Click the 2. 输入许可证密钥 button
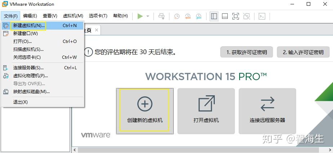Screen dimensions: 333x153 point(303,52)
